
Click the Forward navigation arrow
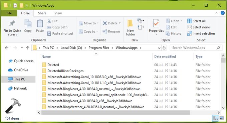[15, 48]
